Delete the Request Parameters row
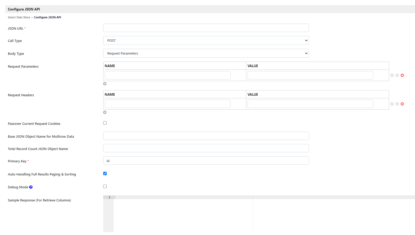This screenshot has width=415, height=235. pyautogui.click(x=402, y=75)
